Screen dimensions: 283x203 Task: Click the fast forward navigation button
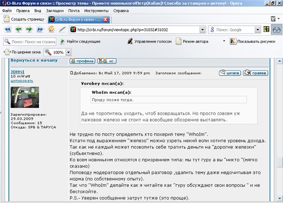40,30
